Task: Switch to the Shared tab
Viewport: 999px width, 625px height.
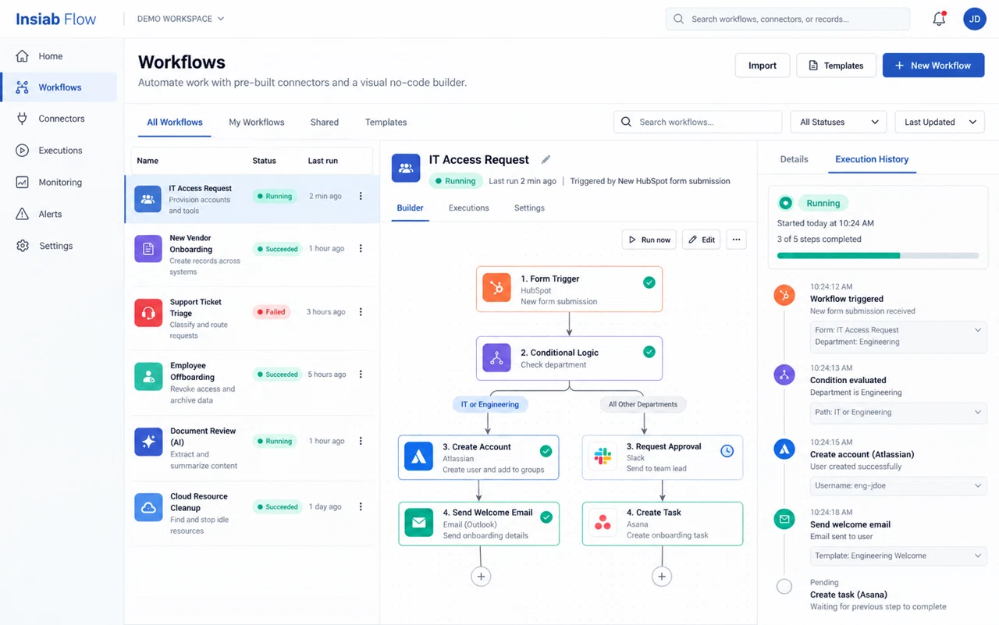Action: pyautogui.click(x=324, y=123)
